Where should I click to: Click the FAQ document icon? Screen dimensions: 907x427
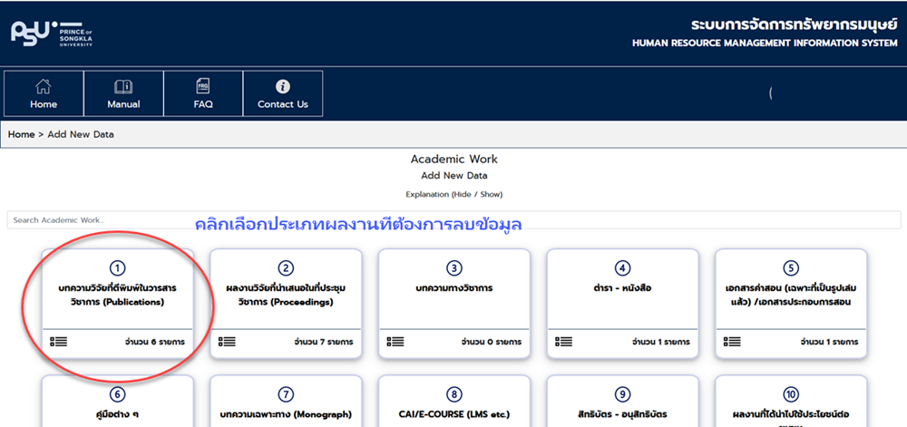click(203, 87)
